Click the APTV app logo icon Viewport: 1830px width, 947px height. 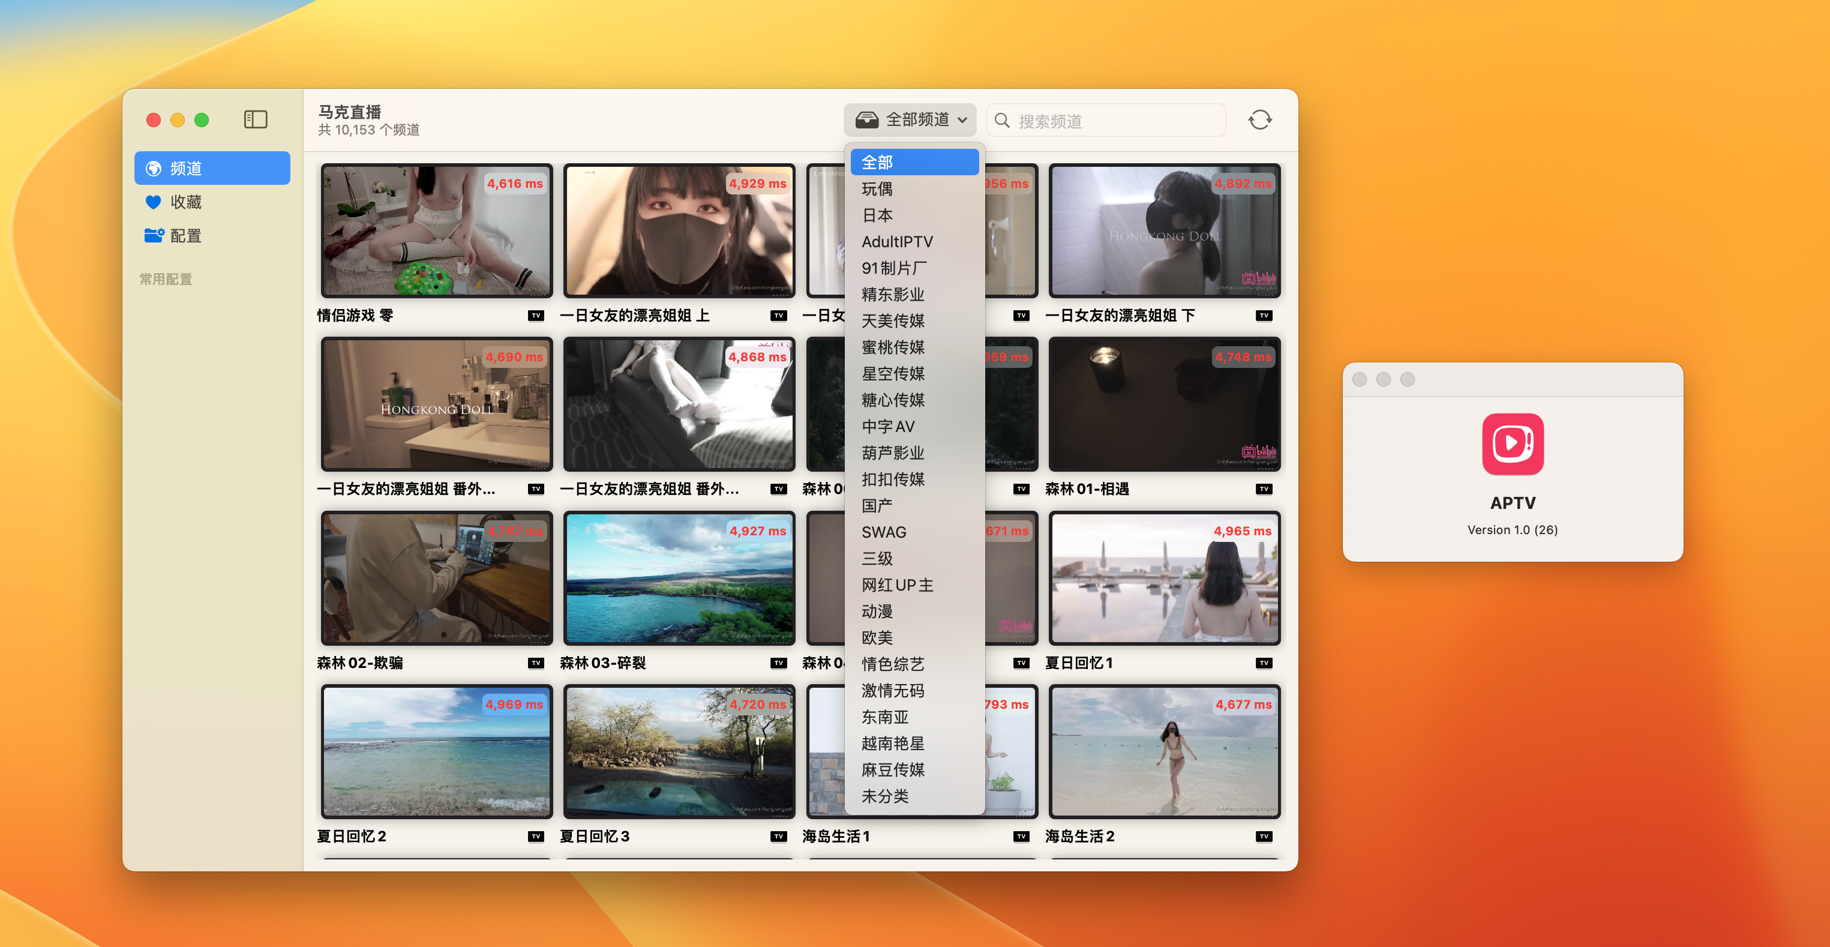pyautogui.click(x=1512, y=444)
